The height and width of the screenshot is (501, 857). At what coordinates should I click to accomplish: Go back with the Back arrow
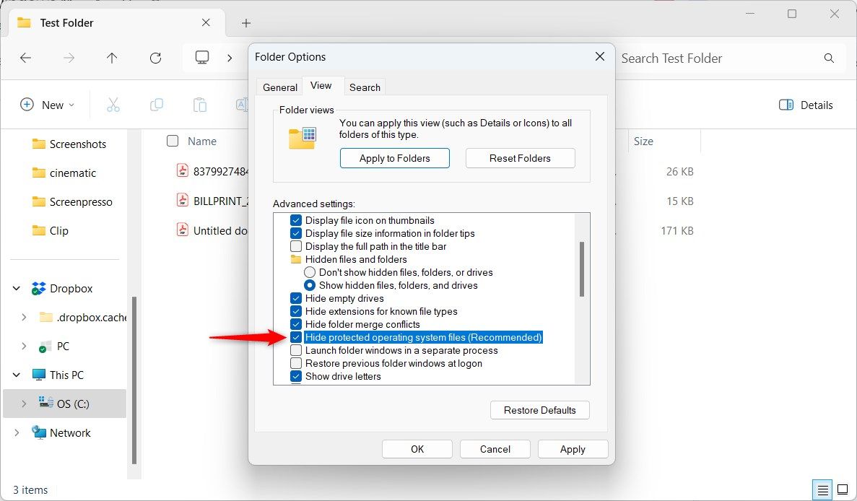26,58
